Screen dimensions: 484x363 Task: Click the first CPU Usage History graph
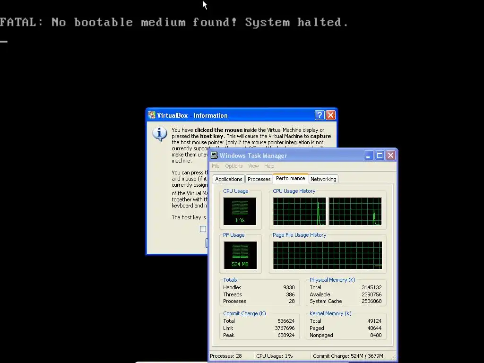pos(299,211)
